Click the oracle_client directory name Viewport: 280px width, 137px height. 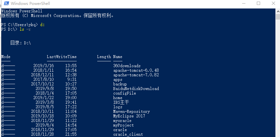point(128,134)
